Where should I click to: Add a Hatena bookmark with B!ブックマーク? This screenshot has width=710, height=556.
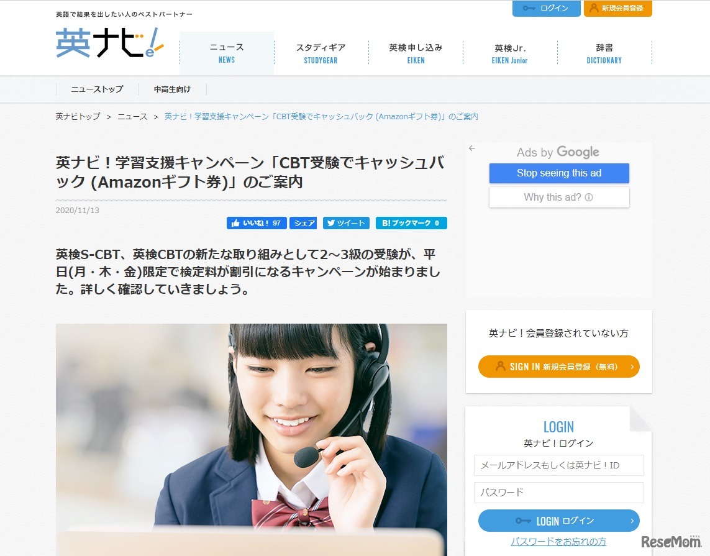tap(411, 223)
